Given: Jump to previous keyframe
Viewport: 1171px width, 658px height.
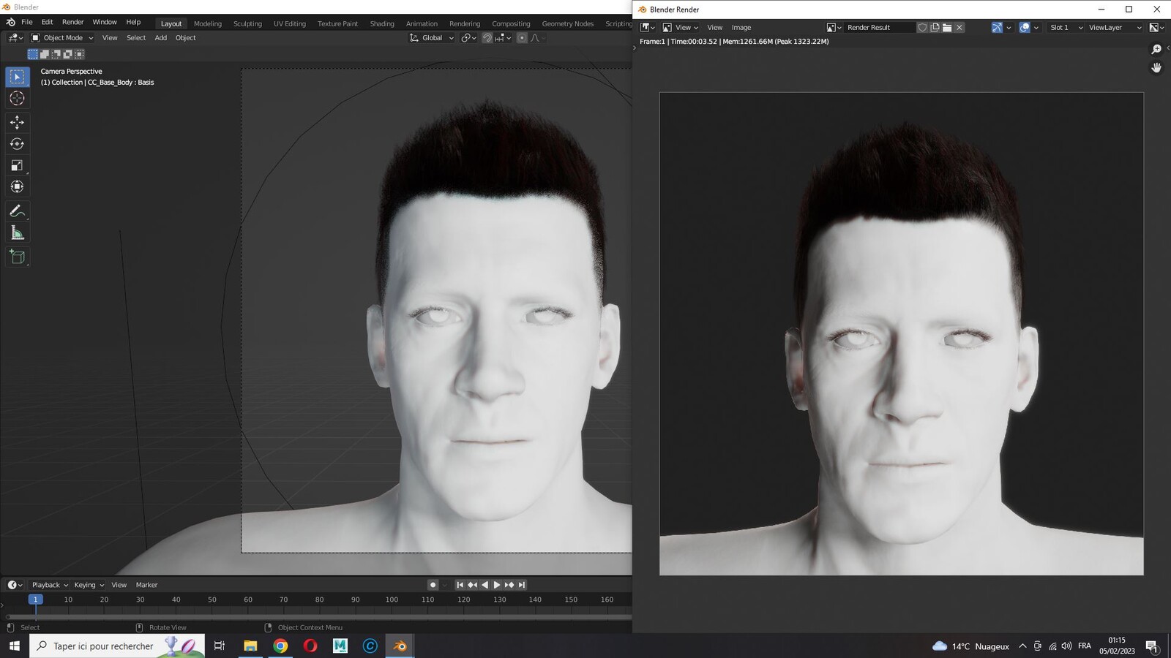Looking at the screenshot, I should click(472, 585).
